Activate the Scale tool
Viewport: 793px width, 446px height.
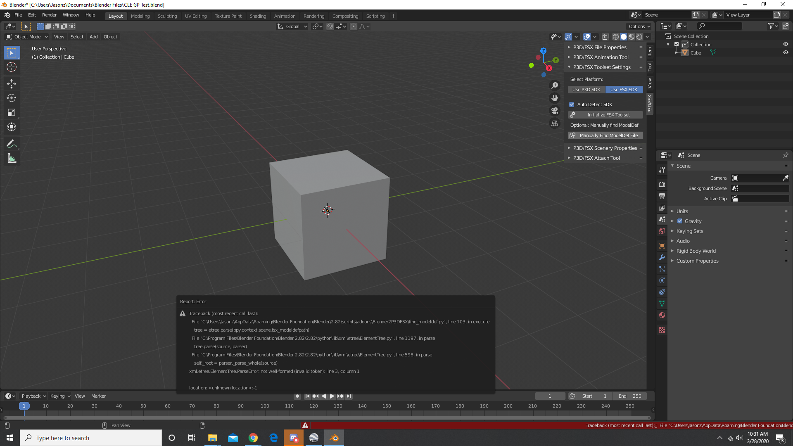pyautogui.click(x=12, y=113)
